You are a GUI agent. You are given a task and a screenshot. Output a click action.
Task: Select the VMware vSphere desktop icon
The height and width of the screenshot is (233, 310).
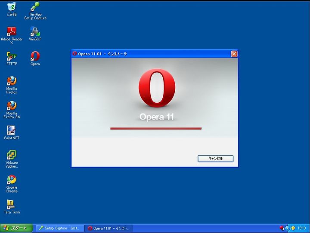pyautogui.click(x=12, y=159)
